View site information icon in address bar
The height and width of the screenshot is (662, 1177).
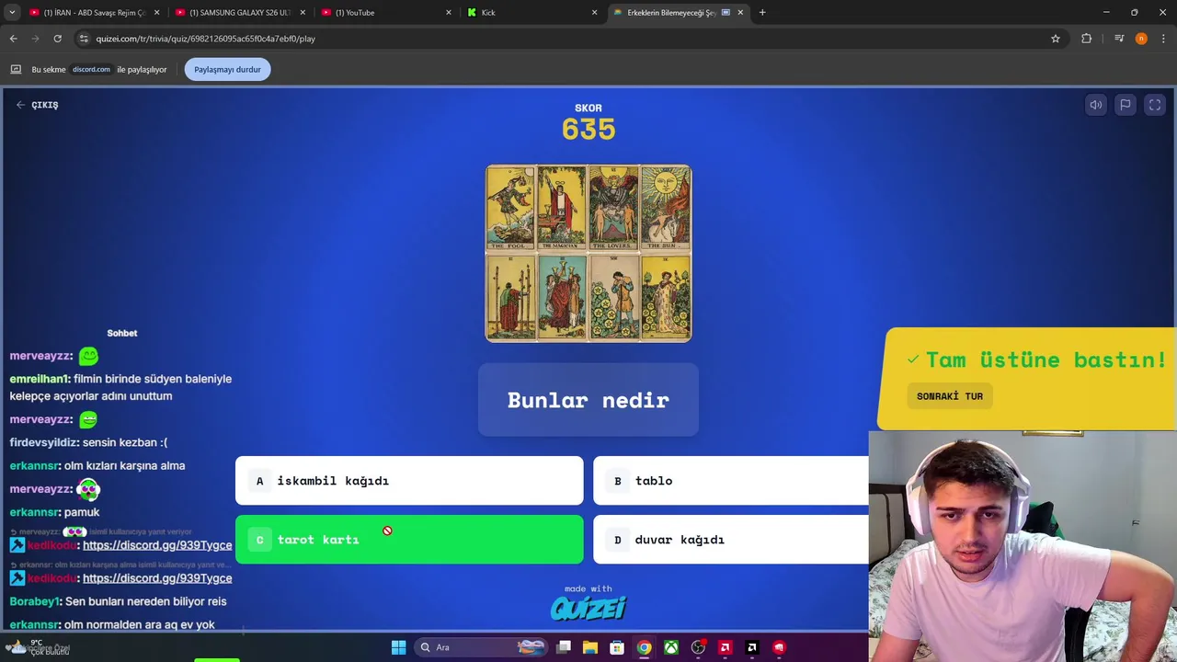tap(84, 39)
